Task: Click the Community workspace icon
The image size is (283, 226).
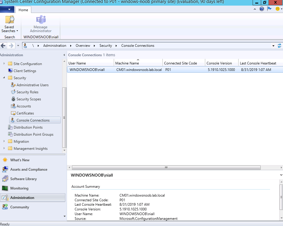Action: [5, 207]
